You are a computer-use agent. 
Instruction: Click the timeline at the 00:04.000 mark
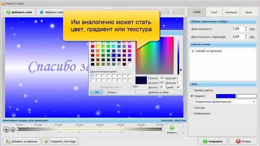100,129
